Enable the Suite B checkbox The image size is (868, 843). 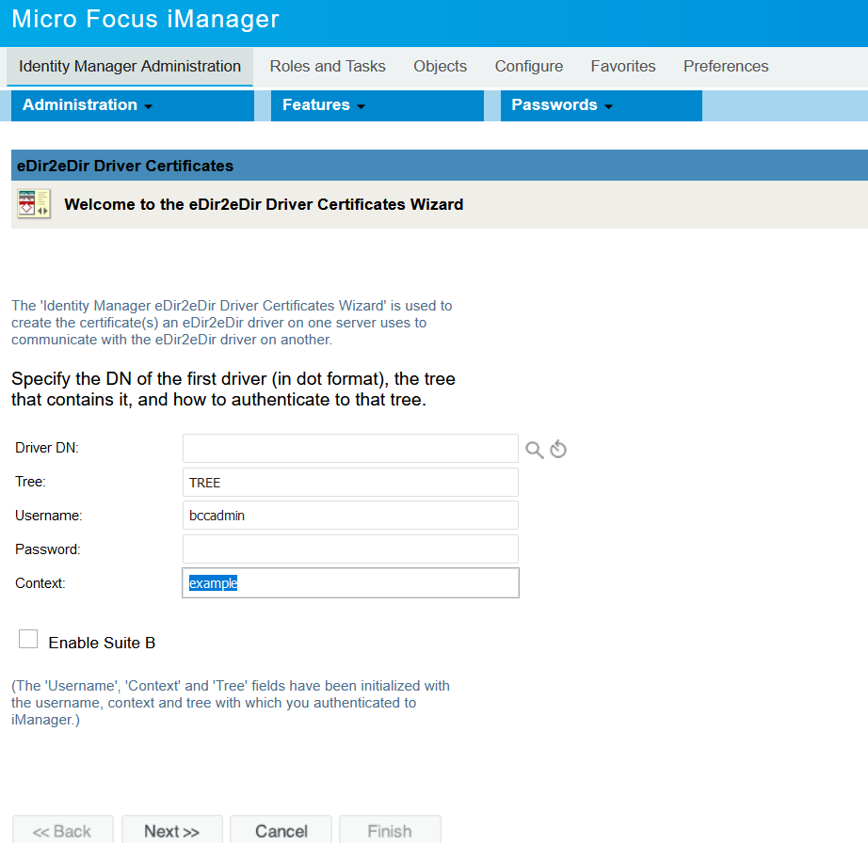coord(28,640)
